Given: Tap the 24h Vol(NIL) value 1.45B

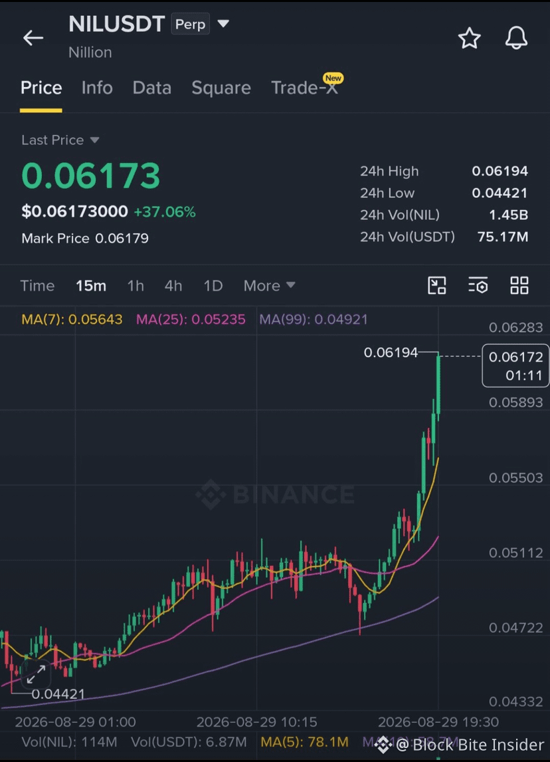Looking at the screenshot, I should coord(508,215).
